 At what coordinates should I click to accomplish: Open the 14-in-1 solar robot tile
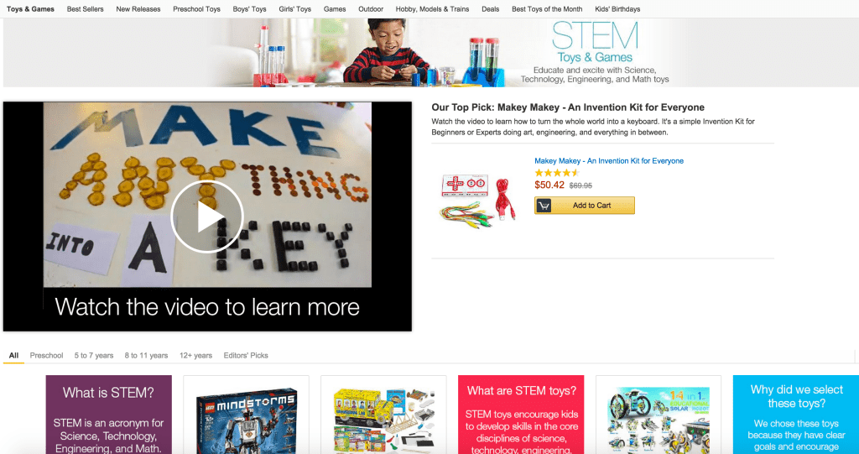pos(659,415)
